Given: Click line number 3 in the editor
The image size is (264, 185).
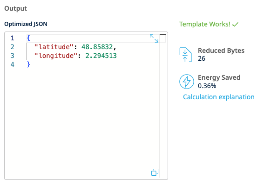Looking at the screenshot, I should click(x=12, y=56).
